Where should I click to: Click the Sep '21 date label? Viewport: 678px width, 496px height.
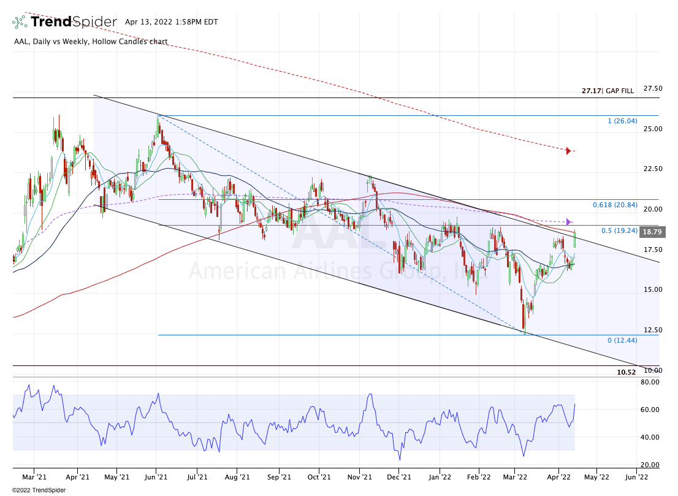pos(279,477)
